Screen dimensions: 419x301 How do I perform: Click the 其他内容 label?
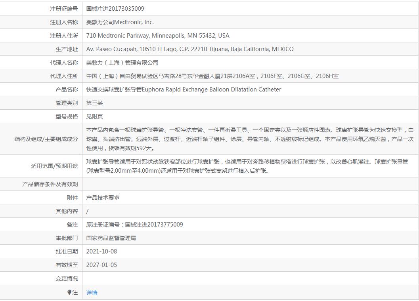(x=67, y=211)
